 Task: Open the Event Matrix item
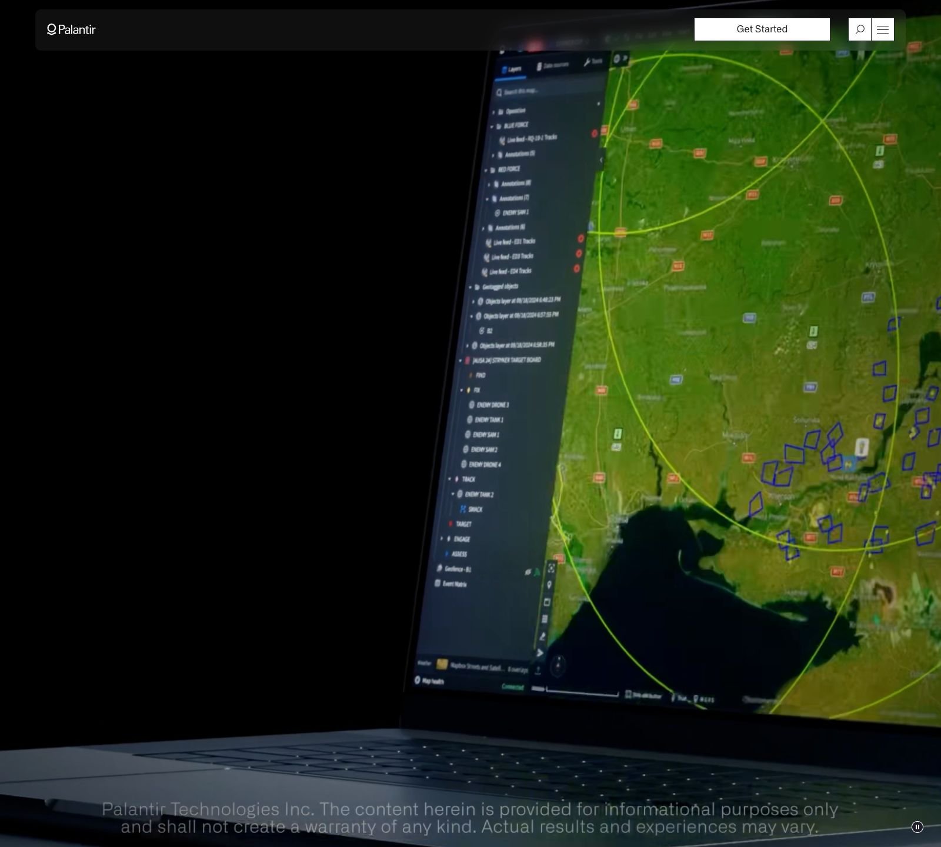451,583
